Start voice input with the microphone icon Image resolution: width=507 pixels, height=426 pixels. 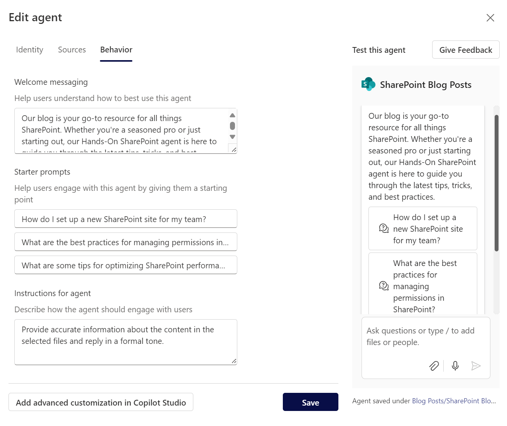click(455, 366)
